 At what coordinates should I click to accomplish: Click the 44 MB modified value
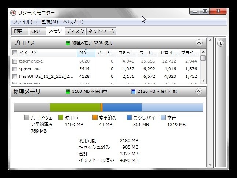click(x=106, y=125)
